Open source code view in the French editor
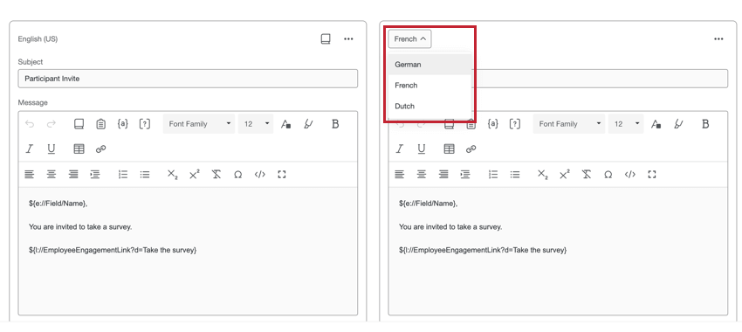Viewport: 742px width, 332px height. coord(630,175)
